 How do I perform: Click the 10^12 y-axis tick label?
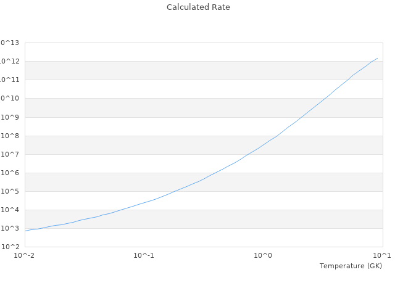pyautogui.click(x=10, y=62)
